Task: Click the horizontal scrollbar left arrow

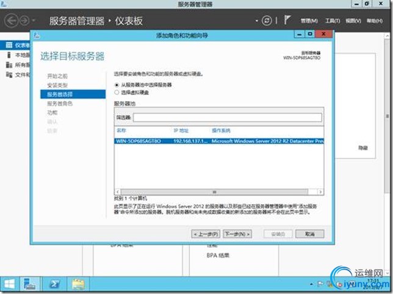Action: pyautogui.click(x=118, y=192)
